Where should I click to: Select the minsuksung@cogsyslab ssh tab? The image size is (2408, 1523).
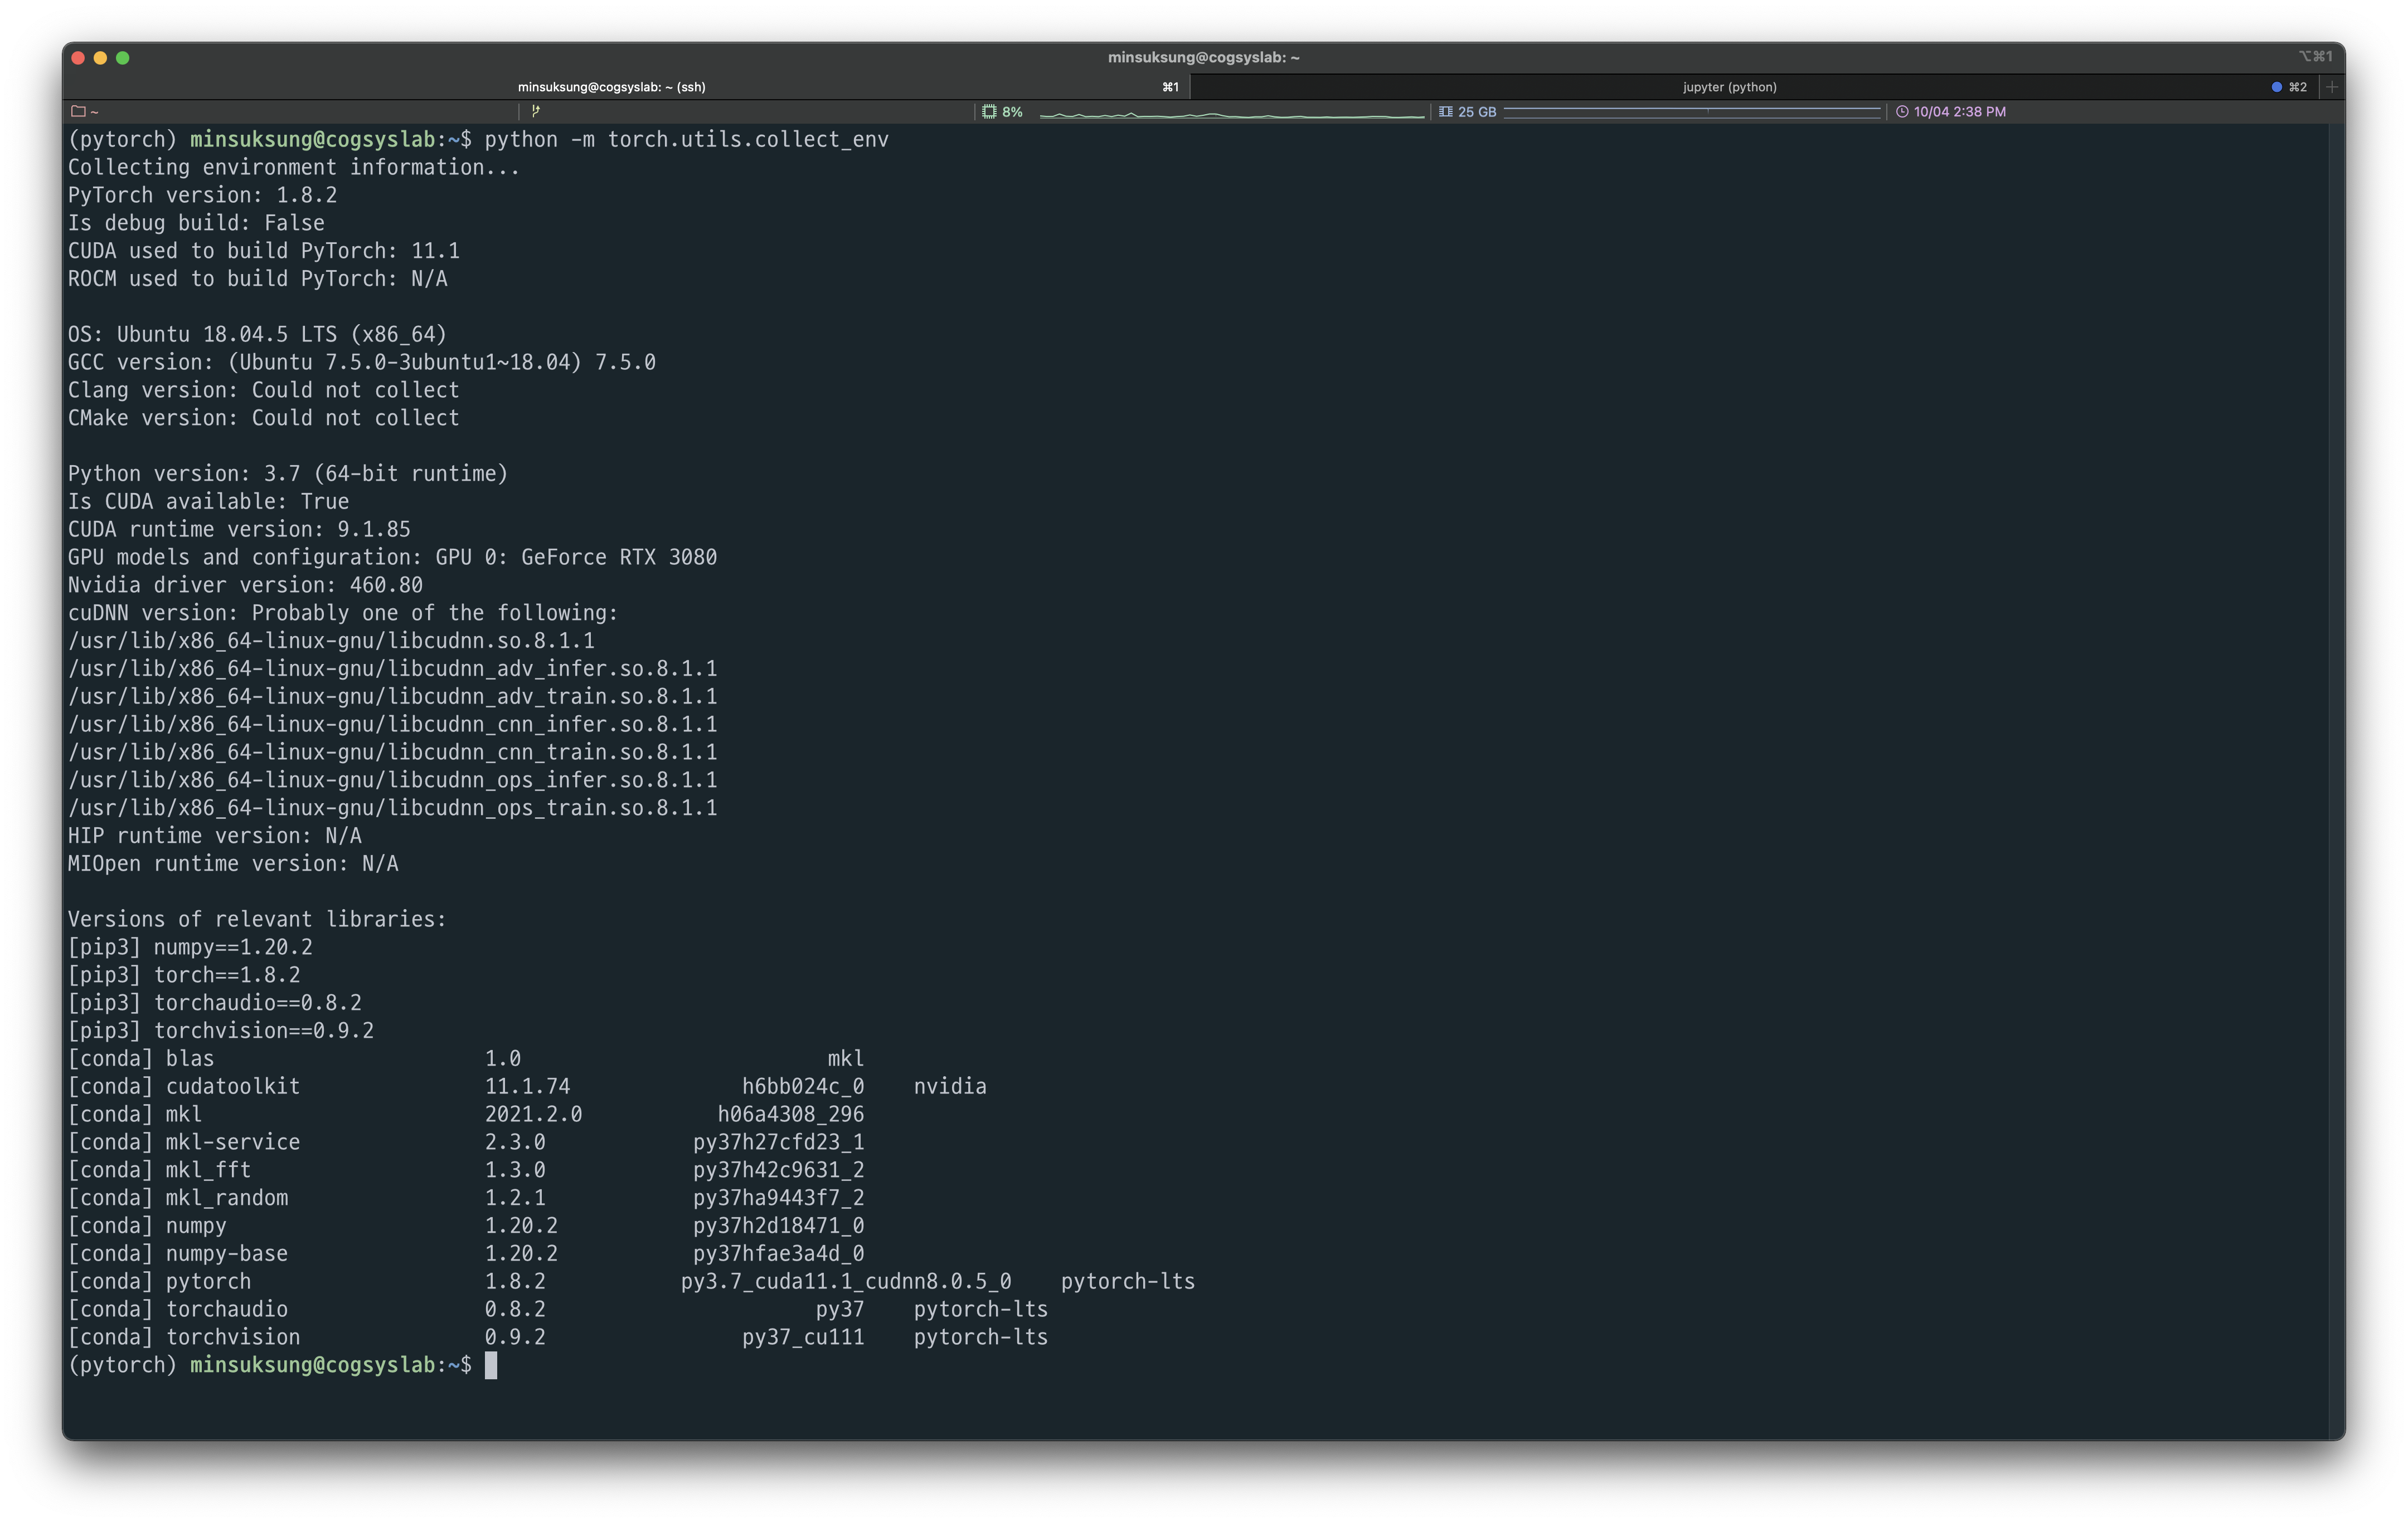click(x=611, y=87)
